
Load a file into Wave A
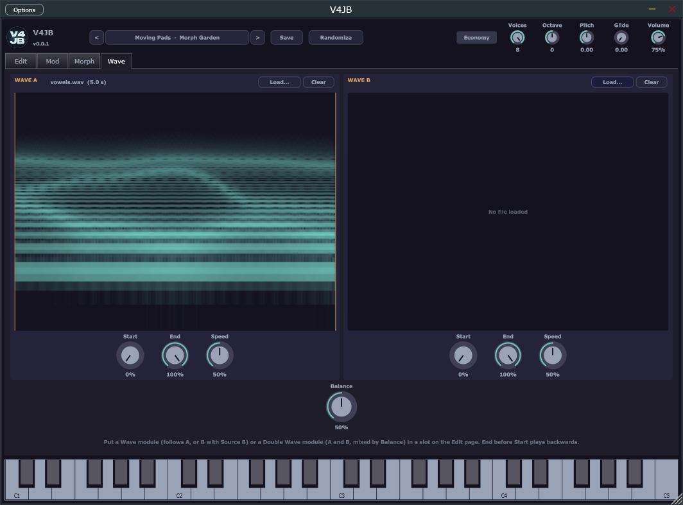[x=279, y=82]
